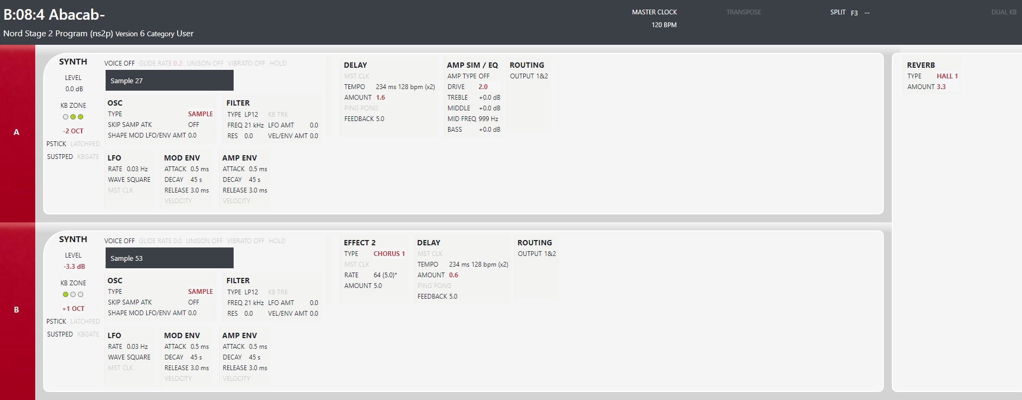
Task: Click the EFFECT 2 heading
Action: (x=360, y=243)
